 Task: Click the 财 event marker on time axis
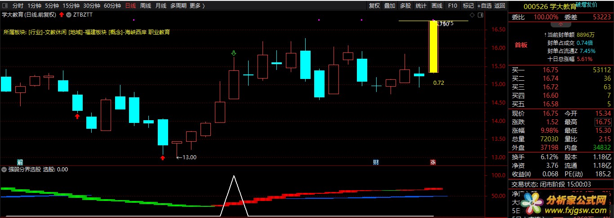(376, 162)
